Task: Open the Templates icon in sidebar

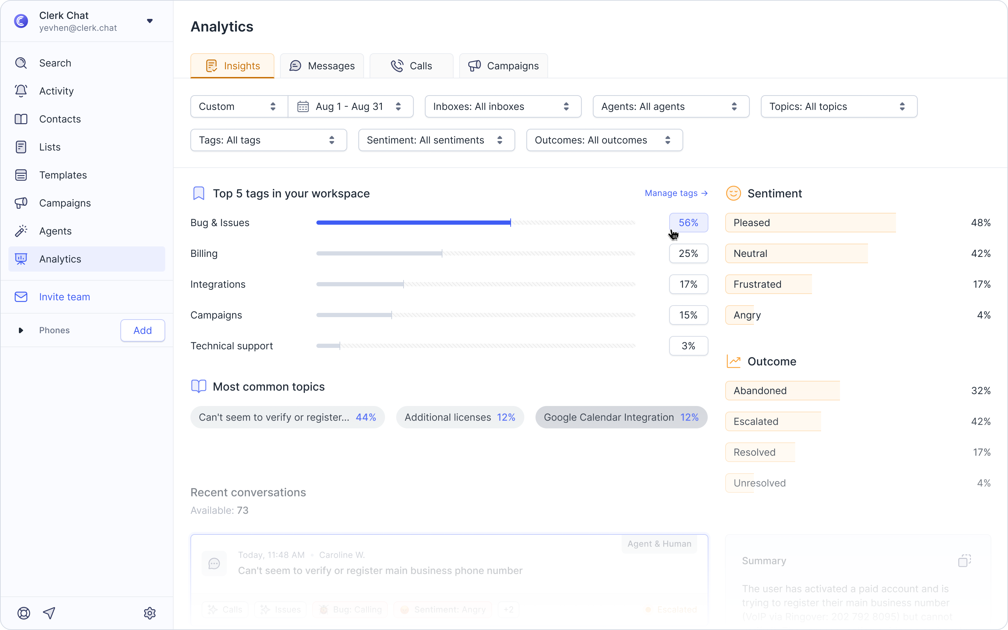Action: point(21,175)
